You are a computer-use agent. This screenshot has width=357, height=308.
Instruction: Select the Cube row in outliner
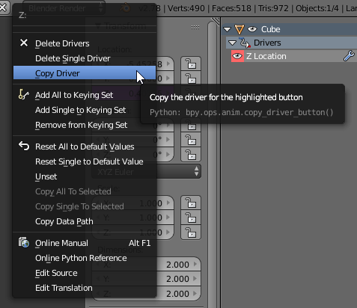(290, 29)
